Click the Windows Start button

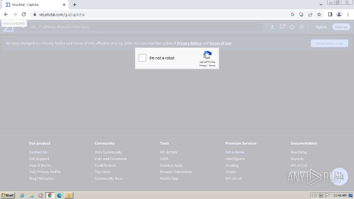(x=8, y=195)
